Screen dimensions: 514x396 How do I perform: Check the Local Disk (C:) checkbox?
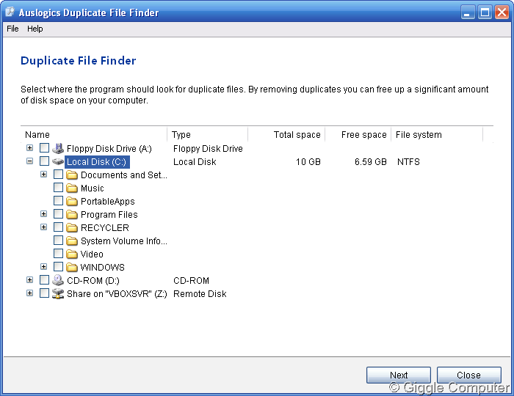pos(44,161)
